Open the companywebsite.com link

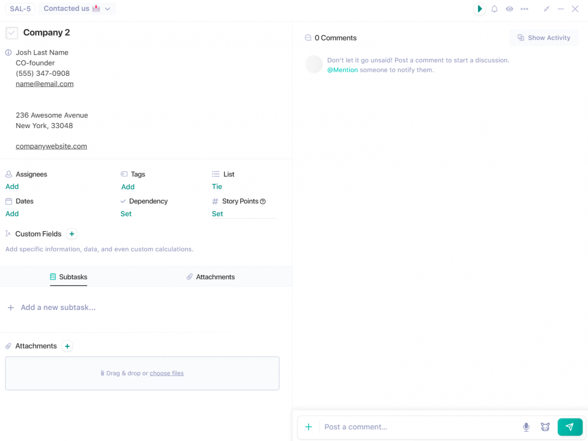[x=51, y=146]
